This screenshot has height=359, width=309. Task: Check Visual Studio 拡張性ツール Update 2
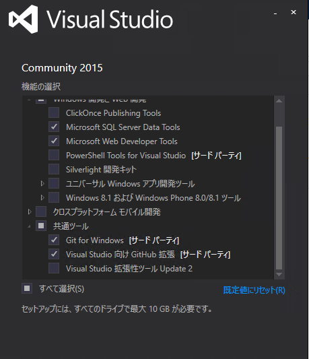click(x=54, y=268)
